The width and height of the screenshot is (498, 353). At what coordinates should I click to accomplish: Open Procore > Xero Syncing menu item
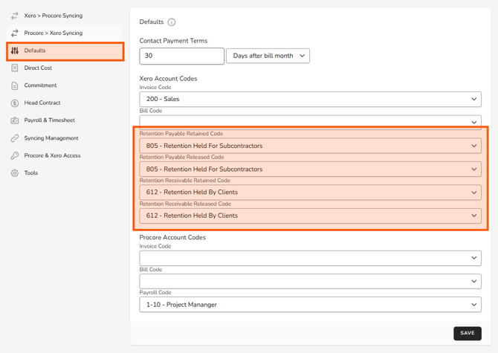(x=64, y=33)
